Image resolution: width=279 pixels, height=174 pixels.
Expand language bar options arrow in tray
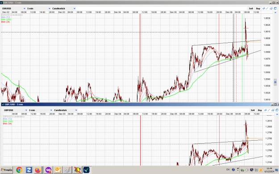pos(238,170)
